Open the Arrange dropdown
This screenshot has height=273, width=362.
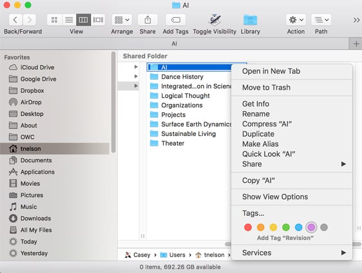[x=122, y=20]
